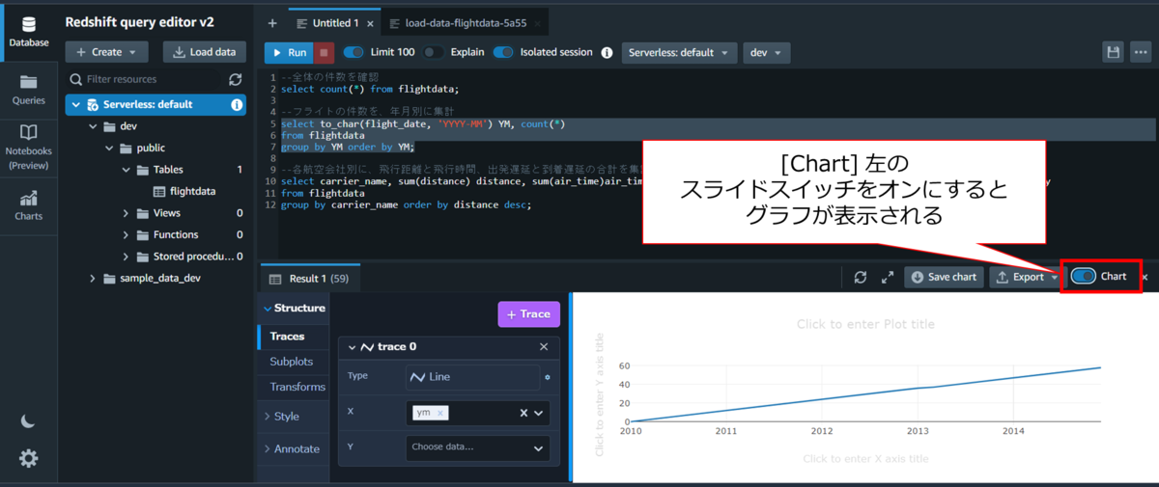
Task: Expand the Annotate section
Action: (x=291, y=448)
